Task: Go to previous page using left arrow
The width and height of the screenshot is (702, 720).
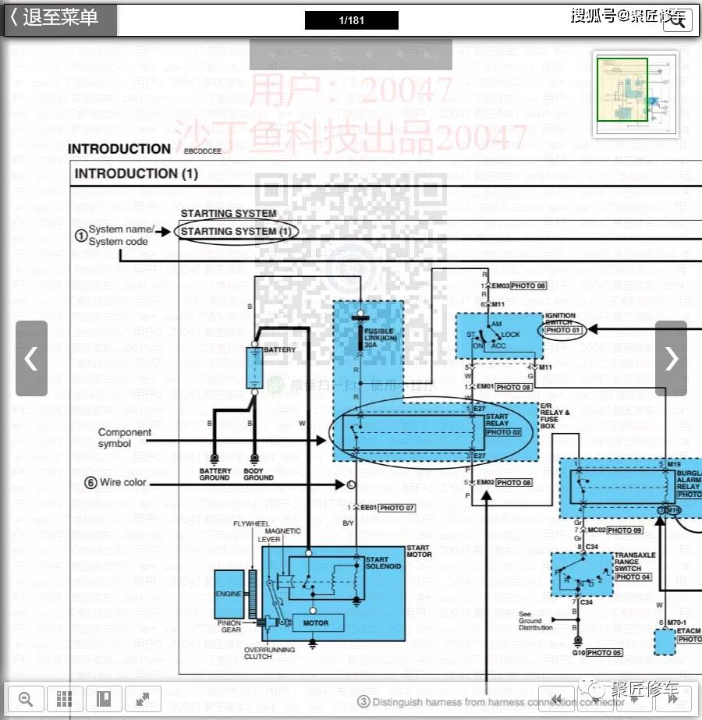Action: 31,359
